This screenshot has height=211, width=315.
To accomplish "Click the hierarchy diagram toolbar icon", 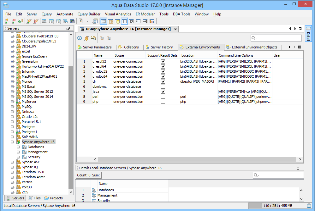I will pyautogui.click(x=145, y=21).
